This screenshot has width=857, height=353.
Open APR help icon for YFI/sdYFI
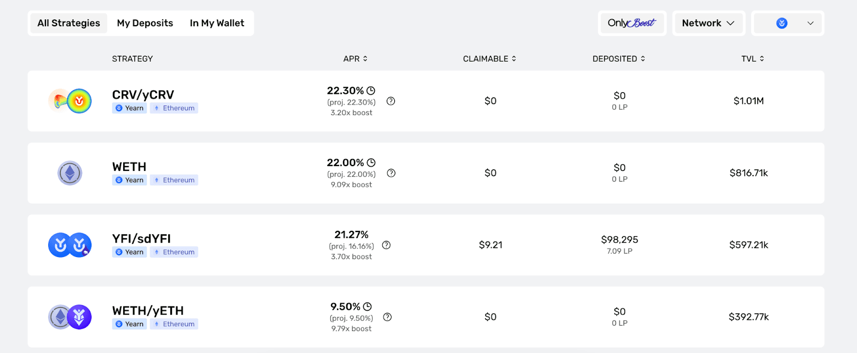click(386, 245)
